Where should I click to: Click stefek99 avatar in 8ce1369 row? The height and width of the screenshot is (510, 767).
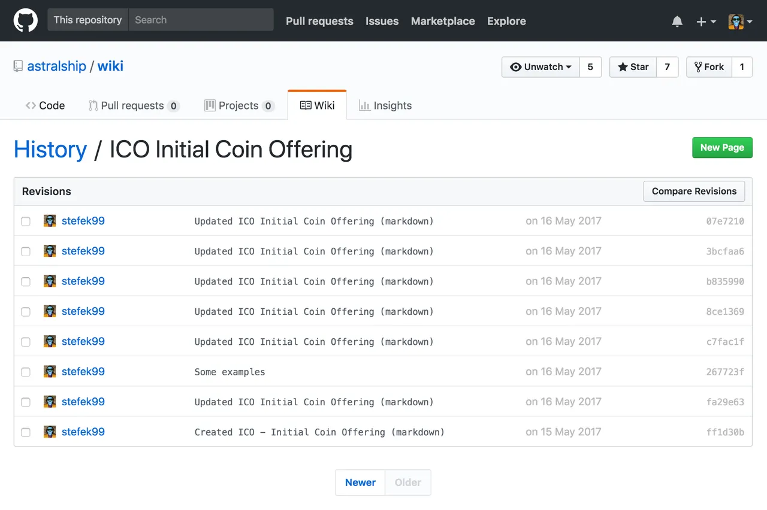tap(50, 311)
